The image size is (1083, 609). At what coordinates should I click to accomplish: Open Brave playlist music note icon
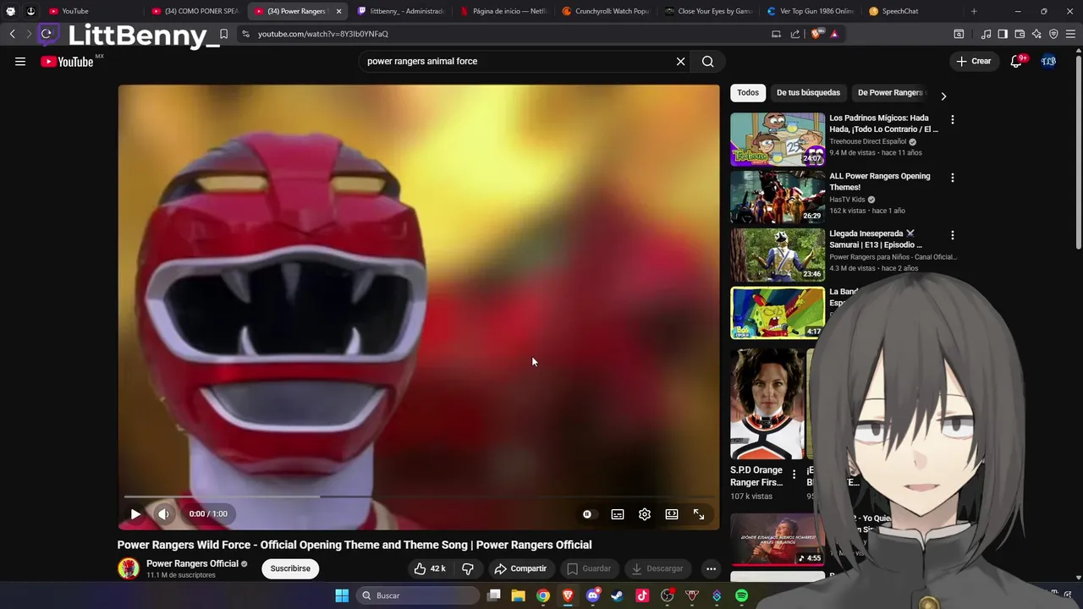986,34
